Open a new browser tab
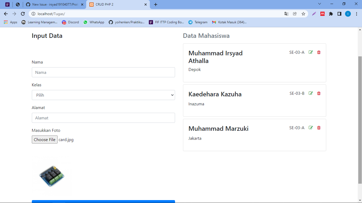Image resolution: width=362 pixels, height=203 pixels. tap(156, 4)
